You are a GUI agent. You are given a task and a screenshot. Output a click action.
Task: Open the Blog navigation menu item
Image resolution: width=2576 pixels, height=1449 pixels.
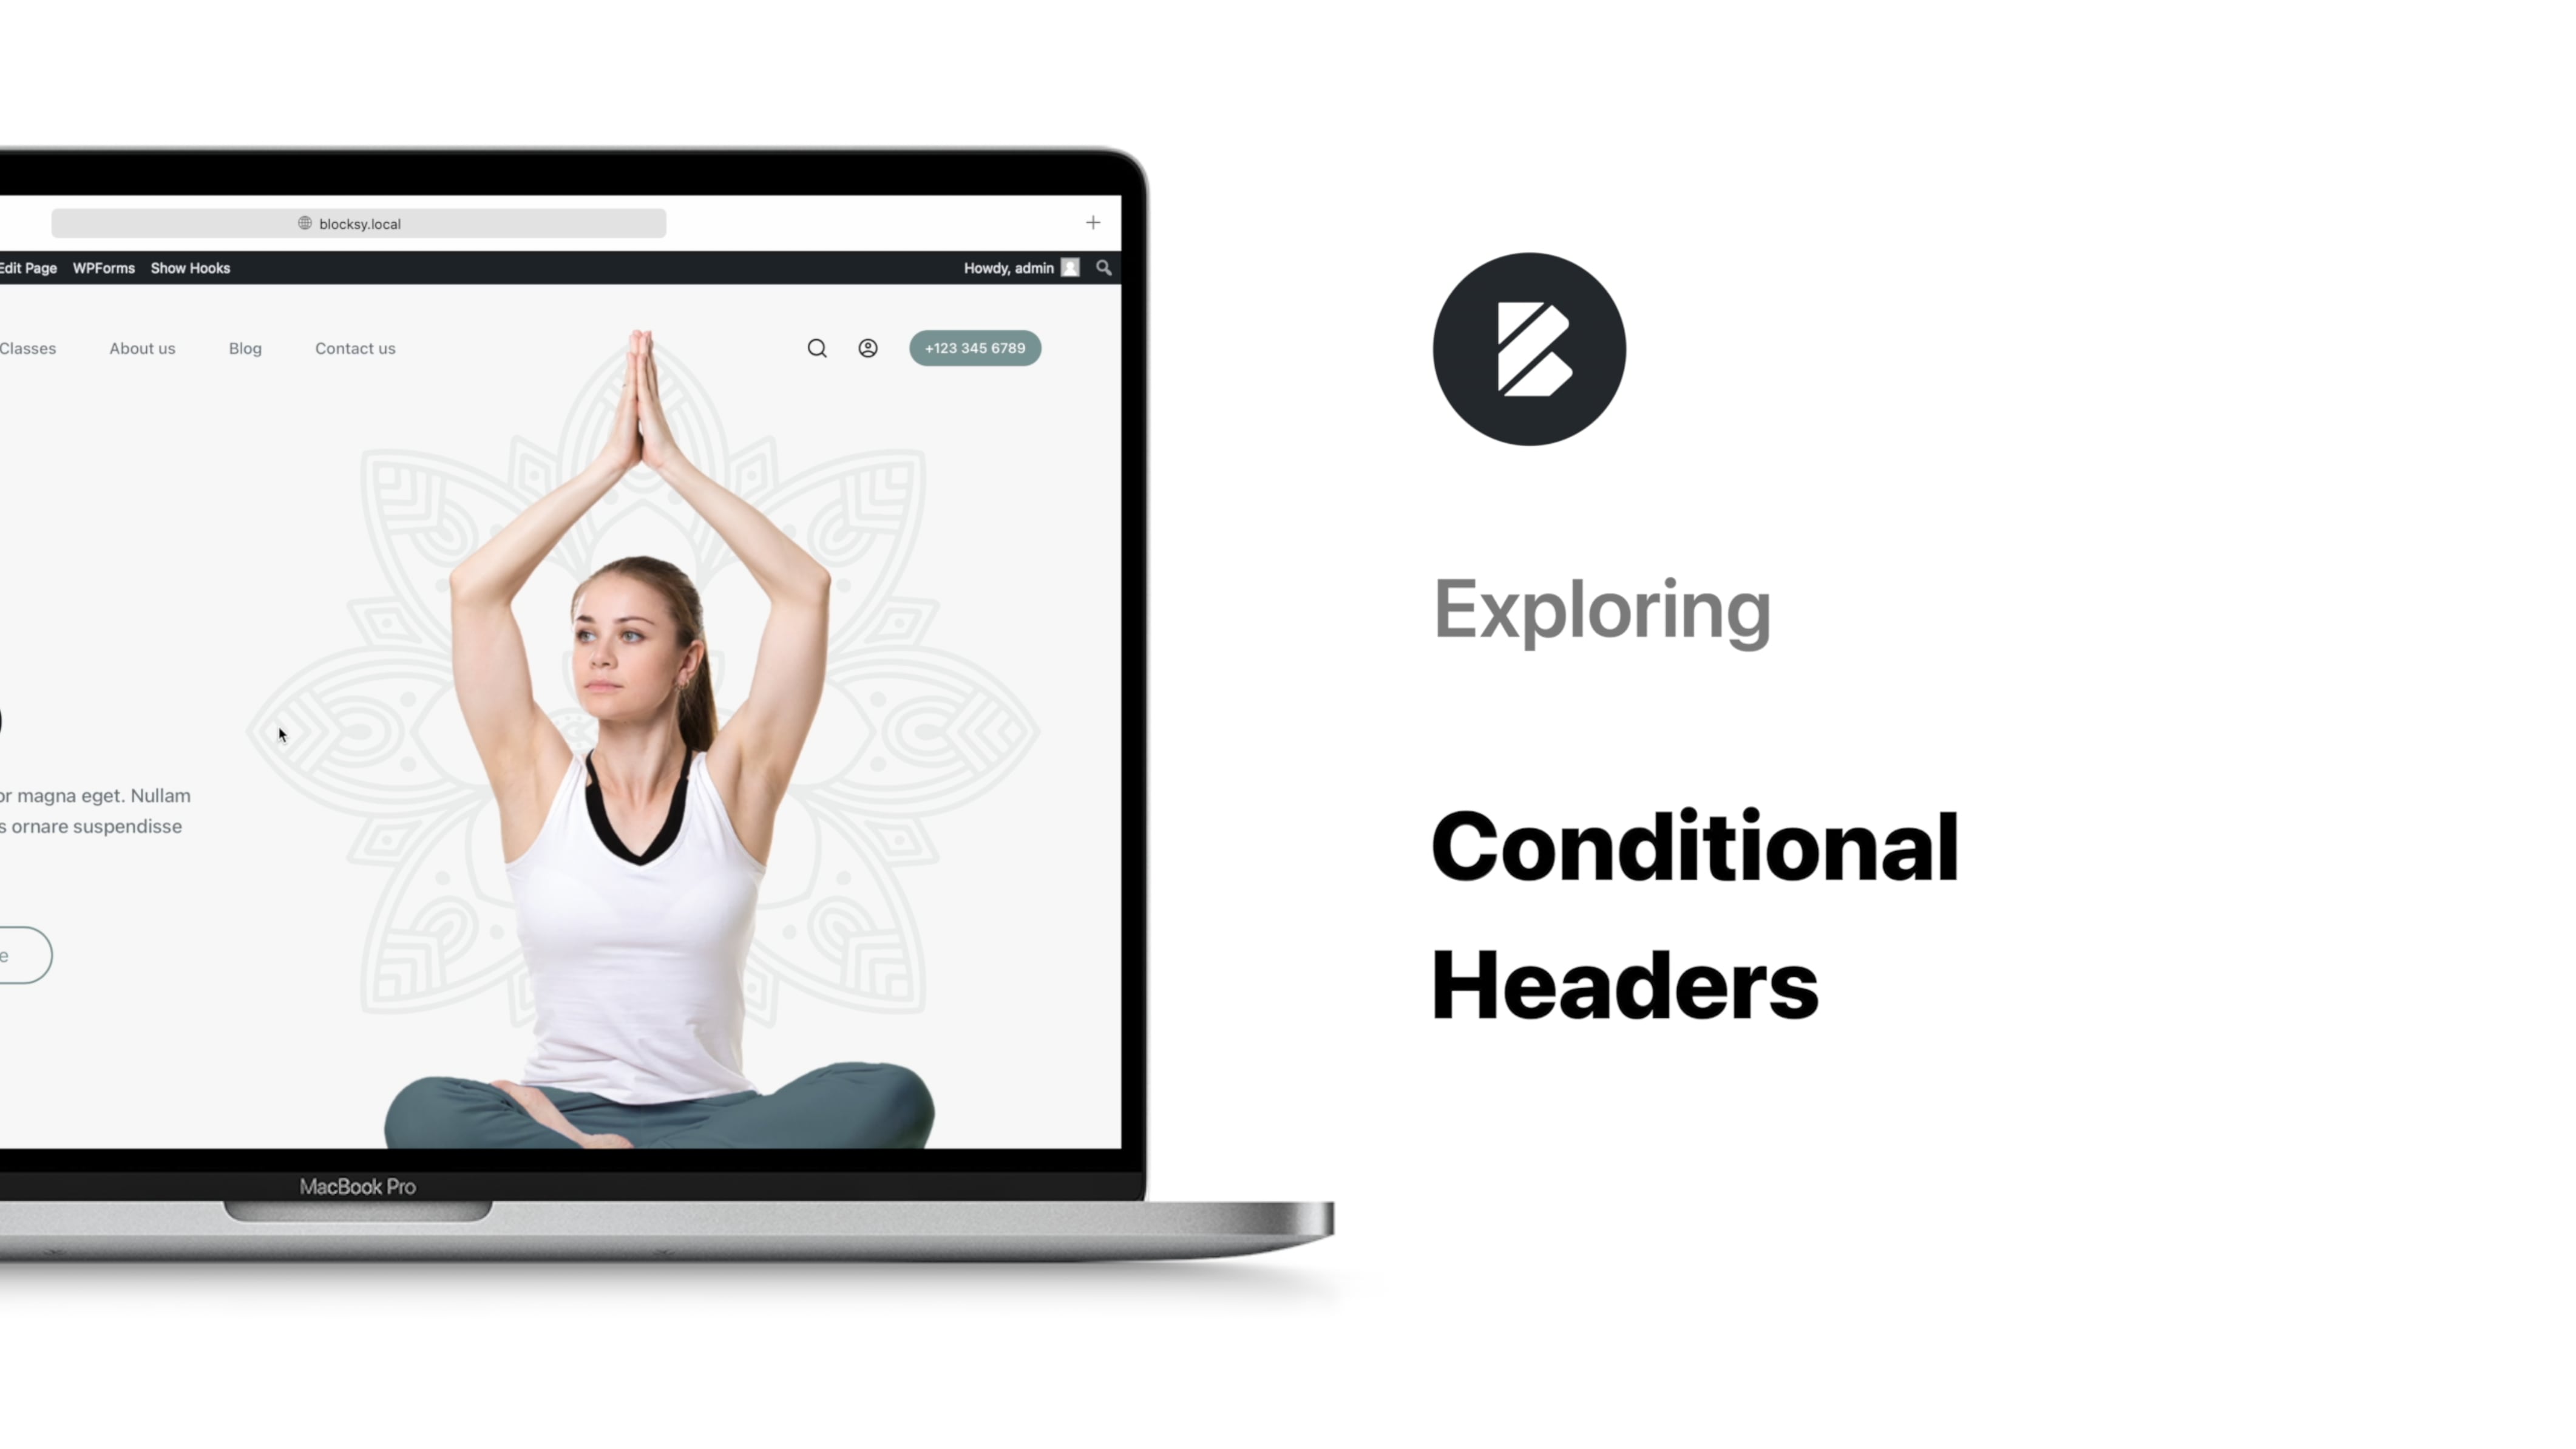(x=244, y=348)
